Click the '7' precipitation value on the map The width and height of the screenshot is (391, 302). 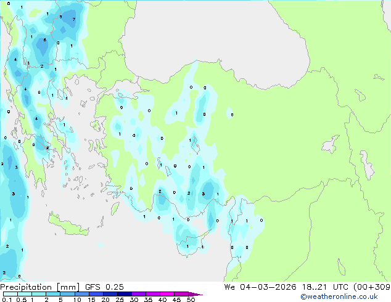(x=74, y=20)
